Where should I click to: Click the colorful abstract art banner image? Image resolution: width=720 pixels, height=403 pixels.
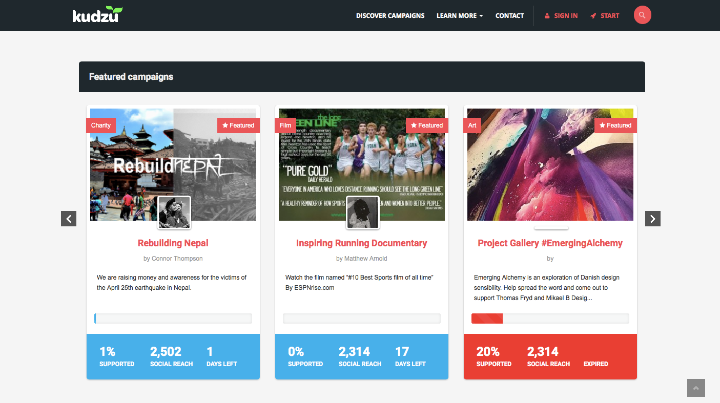point(550,164)
